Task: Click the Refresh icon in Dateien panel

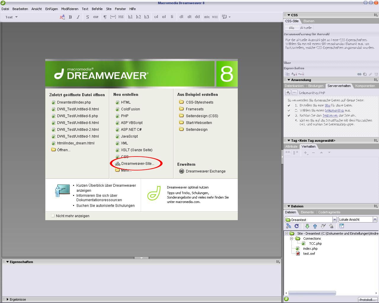Action: coord(297,226)
